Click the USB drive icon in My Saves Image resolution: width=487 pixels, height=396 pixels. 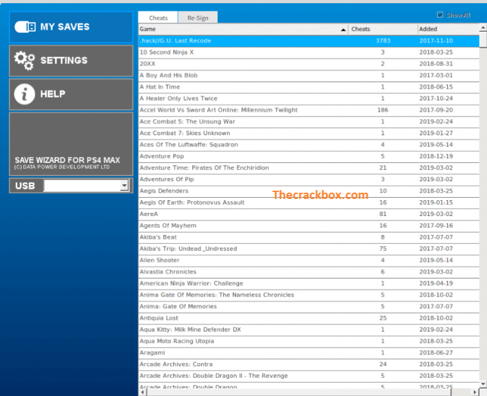(25, 27)
